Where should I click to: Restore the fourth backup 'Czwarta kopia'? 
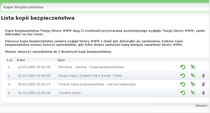(x=183, y=93)
